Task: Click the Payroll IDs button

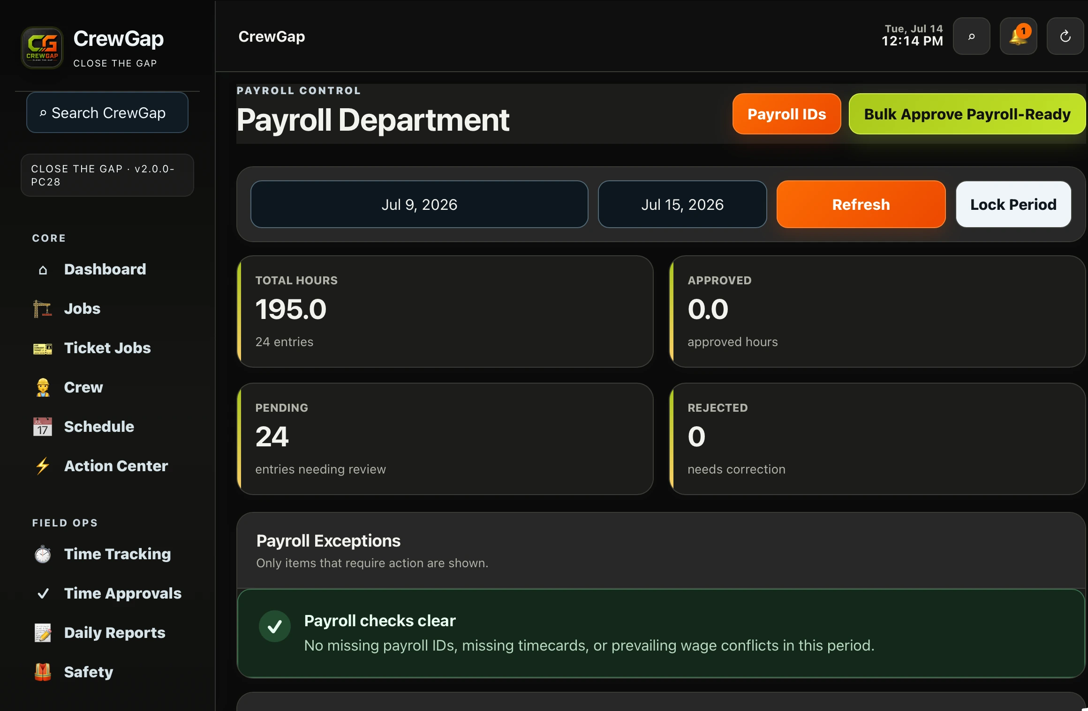Action: (x=786, y=114)
